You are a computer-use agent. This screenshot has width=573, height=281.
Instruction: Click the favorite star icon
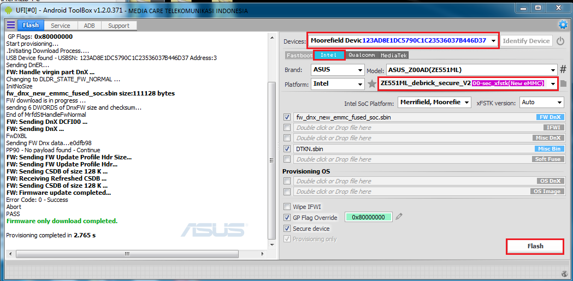click(372, 84)
